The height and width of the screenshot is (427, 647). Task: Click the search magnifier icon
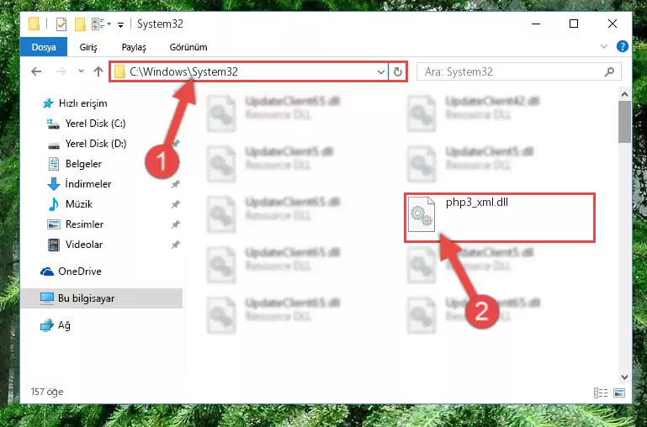(609, 71)
